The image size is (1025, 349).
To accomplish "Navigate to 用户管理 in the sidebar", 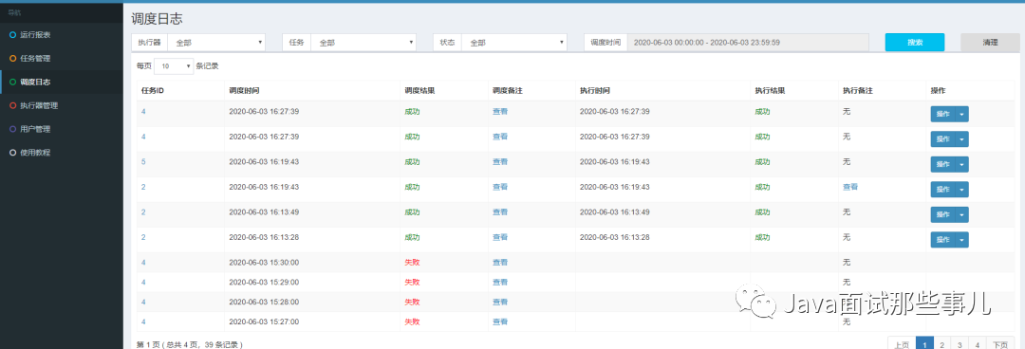I will (x=35, y=129).
